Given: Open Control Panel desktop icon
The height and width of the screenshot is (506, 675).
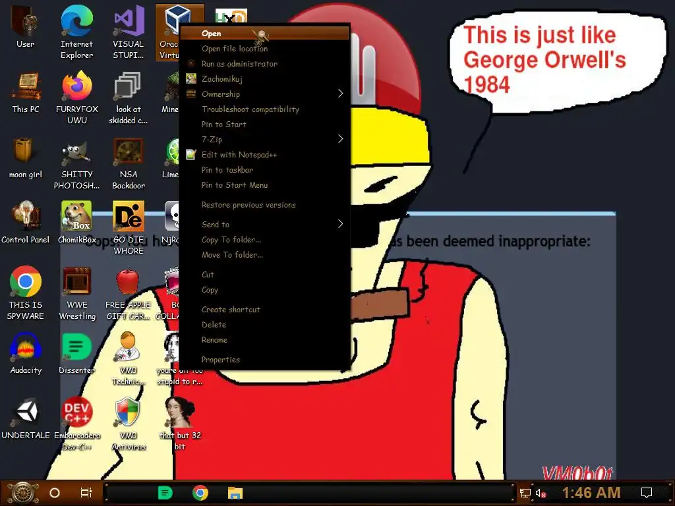Looking at the screenshot, I should tap(26, 223).
